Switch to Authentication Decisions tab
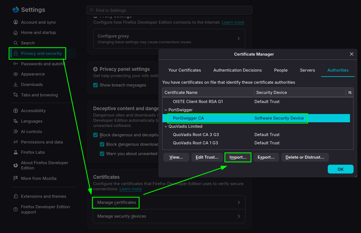 (x=238, y=70)
